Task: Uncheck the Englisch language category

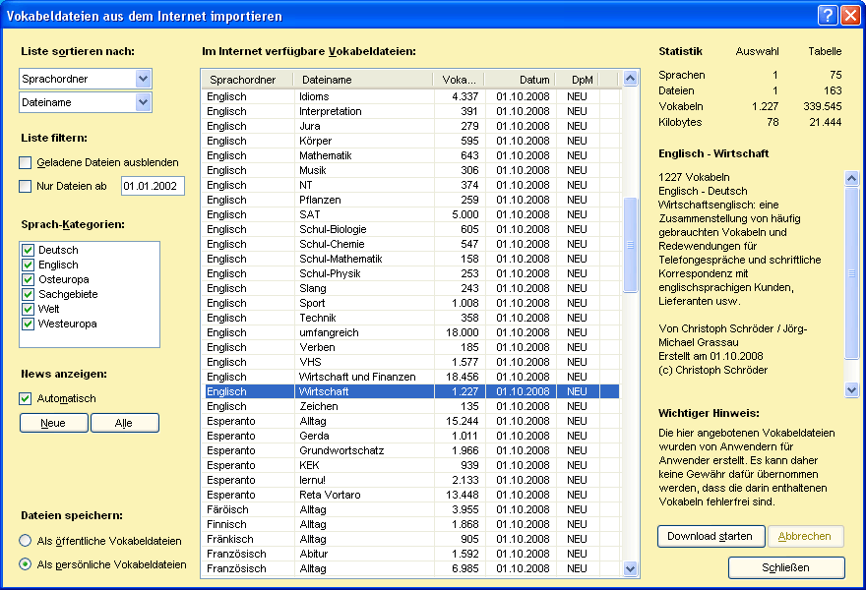Action: tap(29, 265)
